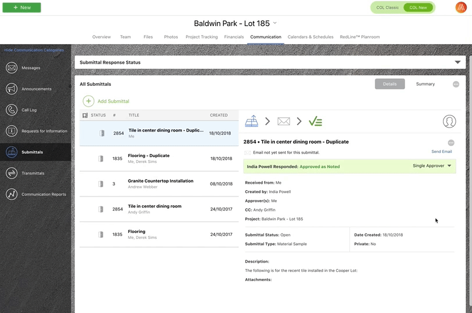Screen dimensions: 472x313
Task: Click the small envelope next to email not sent
Action: tap(248, 153)
